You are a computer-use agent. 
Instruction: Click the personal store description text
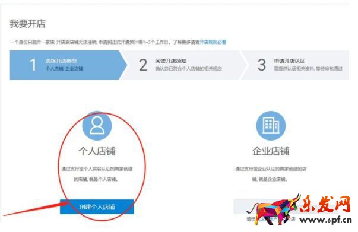coord(97,174)
